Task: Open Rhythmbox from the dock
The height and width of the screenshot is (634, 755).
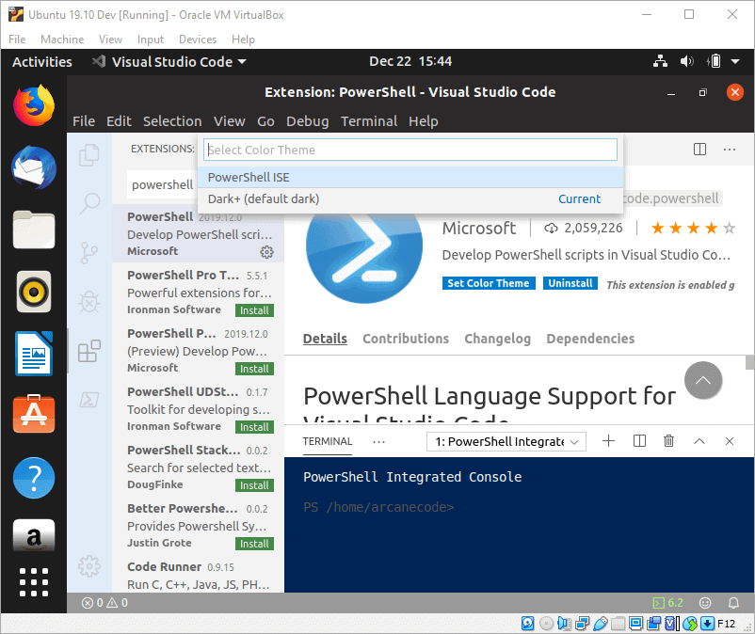Action: pyautogui.click(x=34, y=292)
